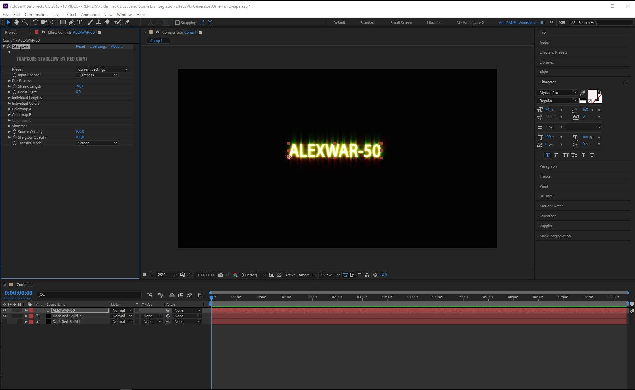The image size is (635, 390).
Task: Open the Starglow Preset dropdown
Action: tap(103, 69)
